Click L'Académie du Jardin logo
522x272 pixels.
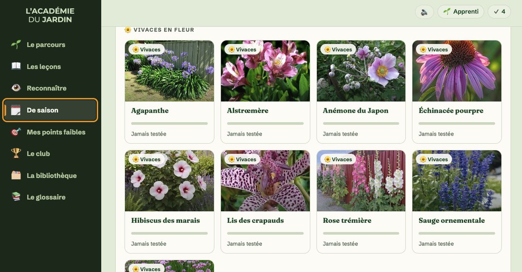tap(50, 15)
